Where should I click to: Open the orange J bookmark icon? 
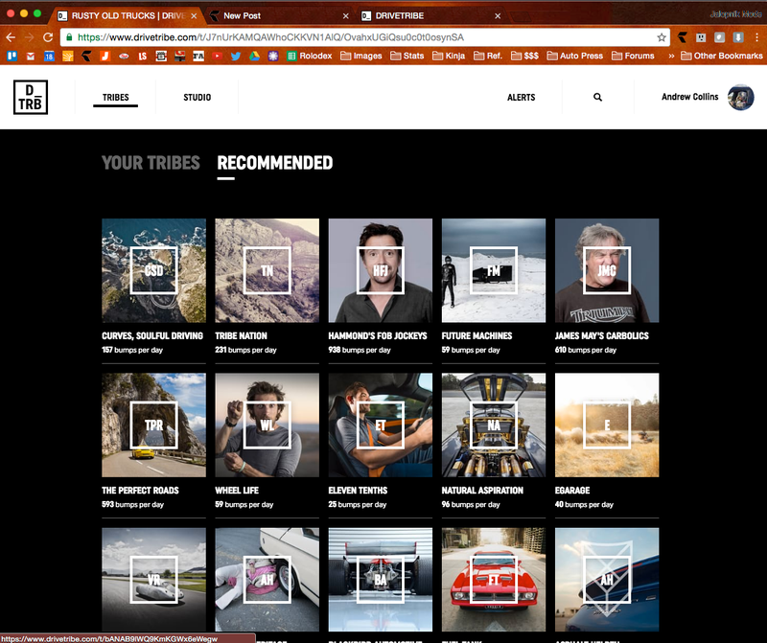point(105,56)
